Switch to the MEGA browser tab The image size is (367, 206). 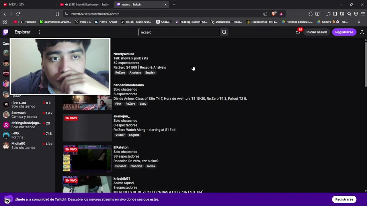pyautogui.click(x=28, y=5)
